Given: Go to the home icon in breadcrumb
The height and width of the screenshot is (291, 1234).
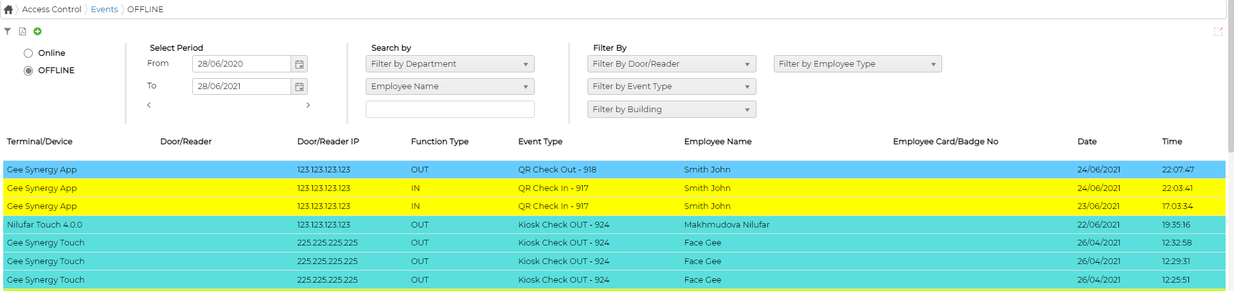Looking at the screenshot, I should tap(8, 10).
